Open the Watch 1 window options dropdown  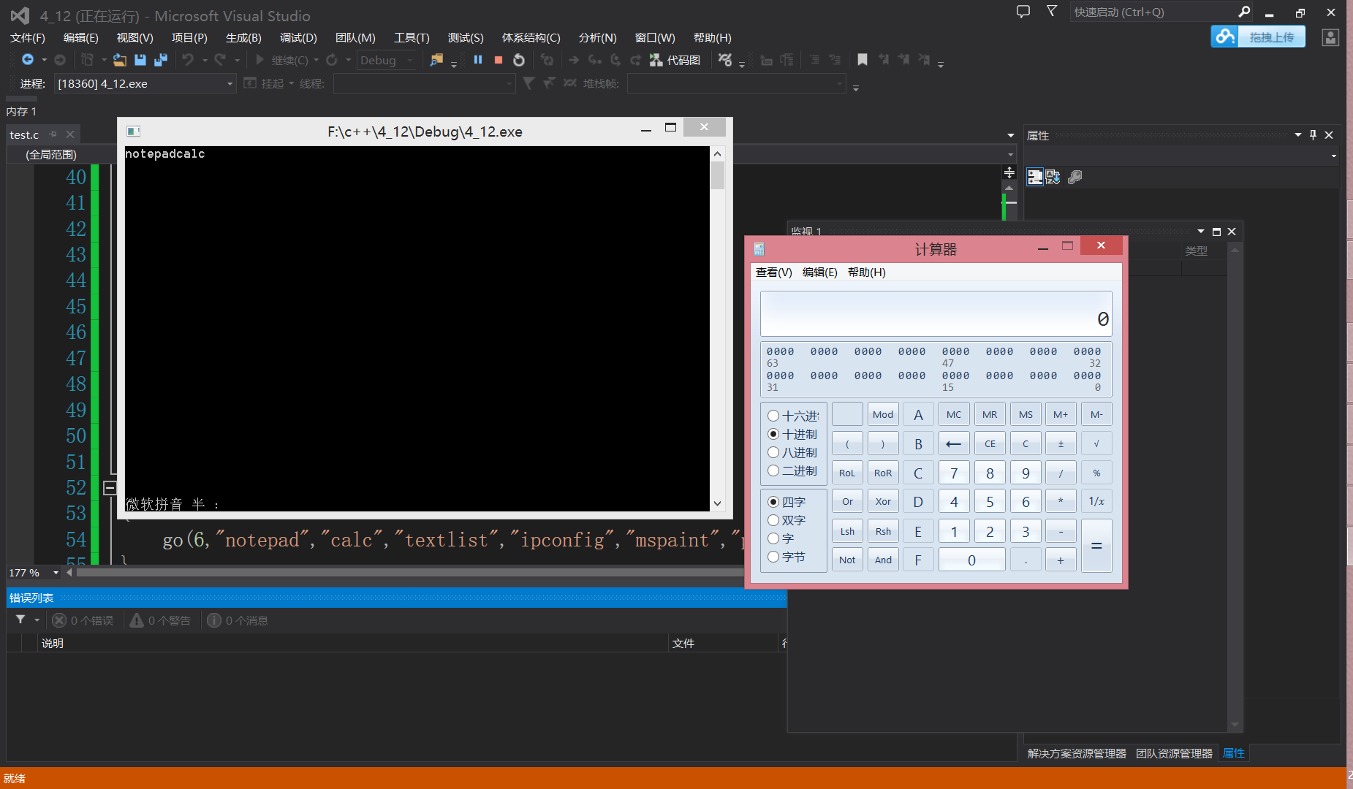1201,232
